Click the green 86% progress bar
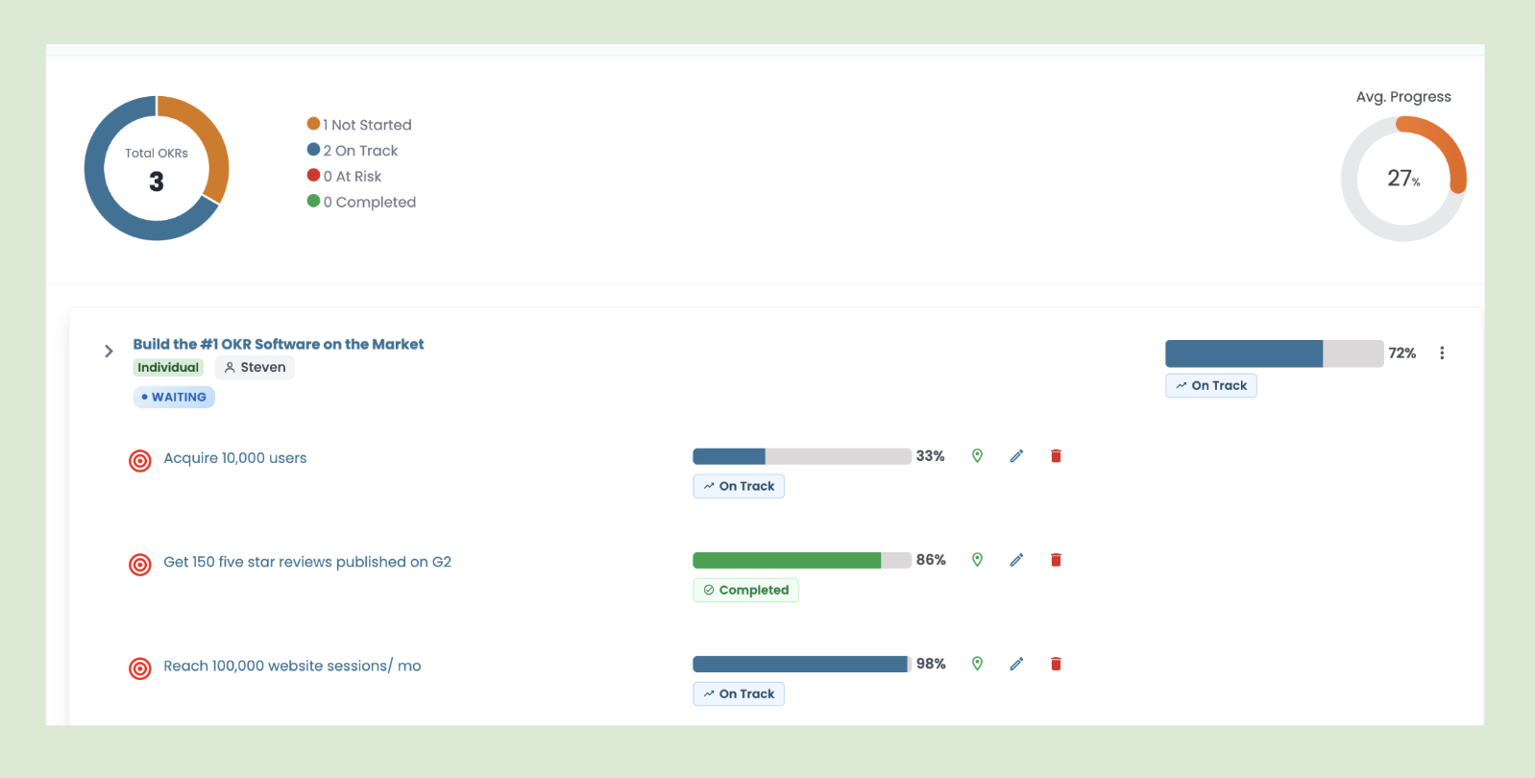 point(802,560)
